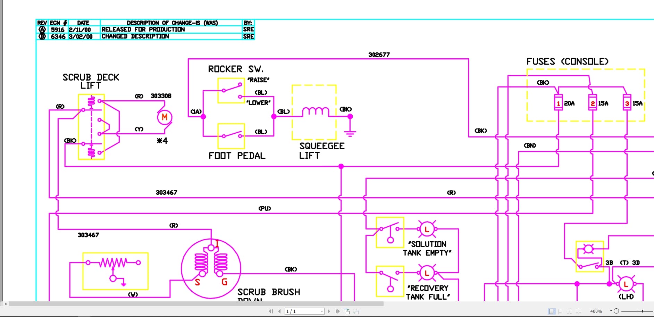Click the zoom out minus button
This screenshot has width=654, height=317.
click(617, 311)
